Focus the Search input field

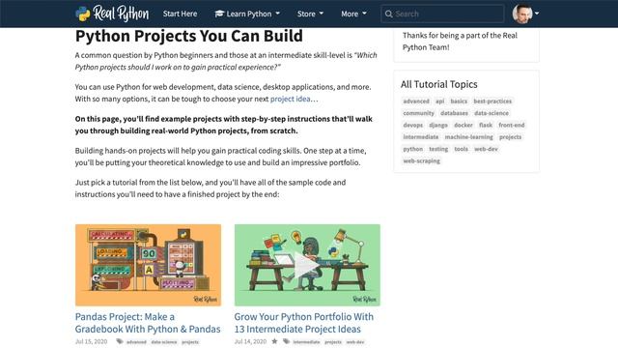[x=442, y=14]
